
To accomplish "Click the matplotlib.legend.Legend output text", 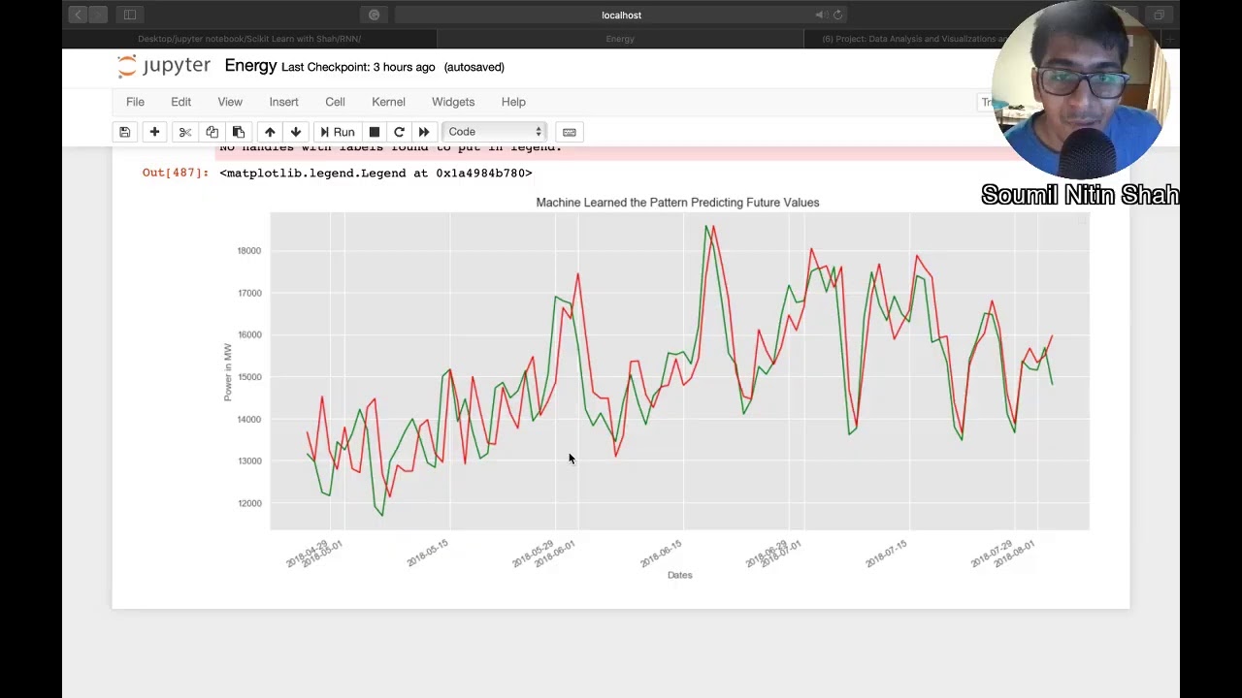I will pyautogui.click(x=376, y=173).
